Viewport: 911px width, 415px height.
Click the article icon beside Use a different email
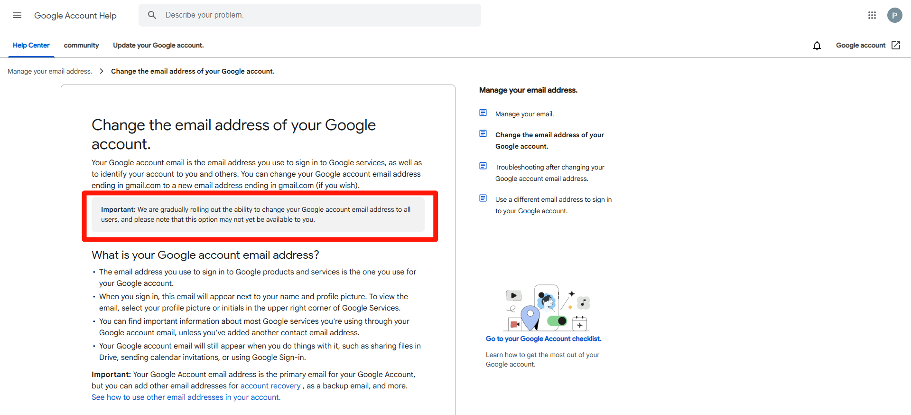pyautogui.click(x=483, y=198)
